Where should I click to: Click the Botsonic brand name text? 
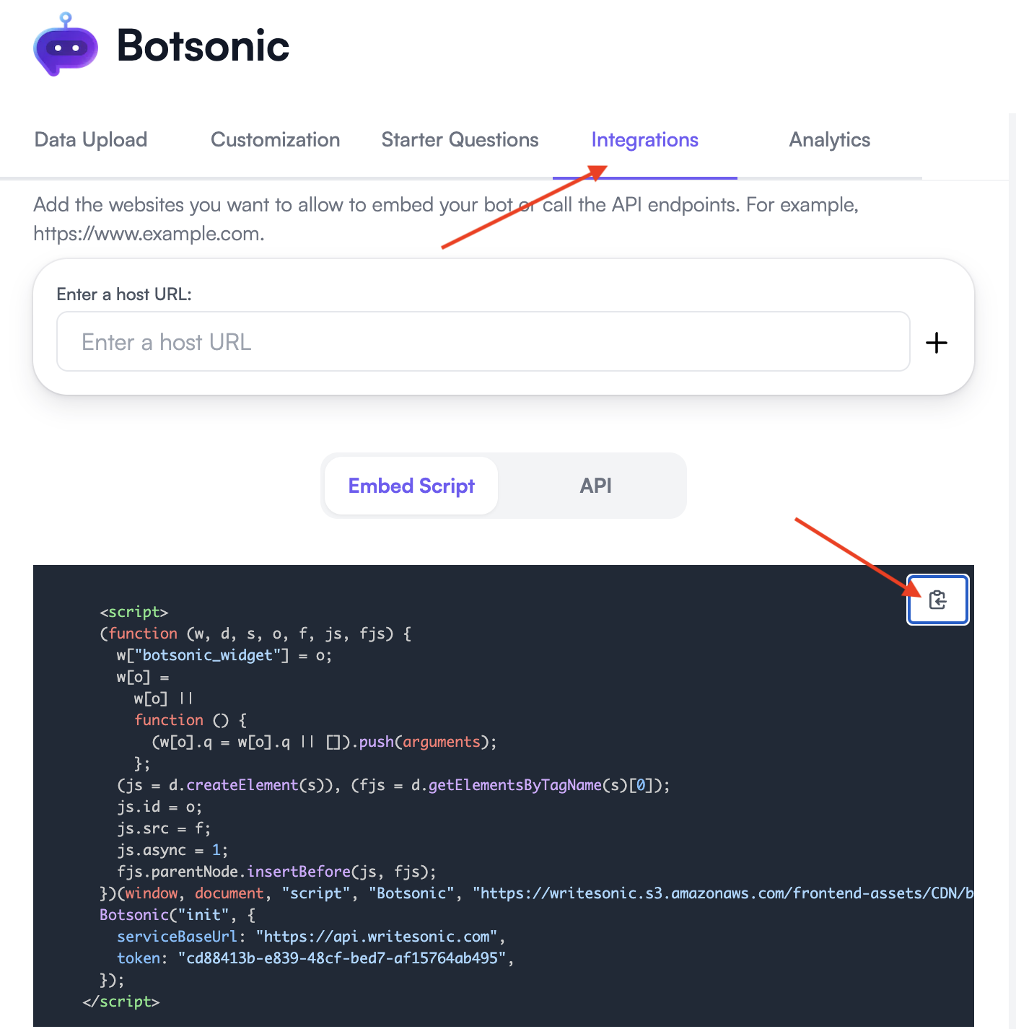[203, 45]
